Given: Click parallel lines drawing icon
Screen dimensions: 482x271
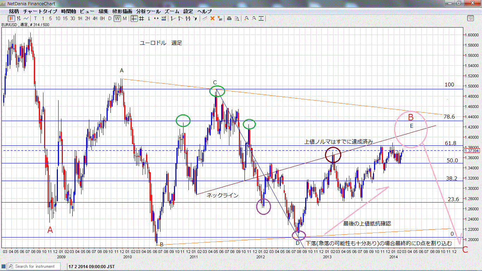Looking at the screenshot, I should (x=188, y=18).
